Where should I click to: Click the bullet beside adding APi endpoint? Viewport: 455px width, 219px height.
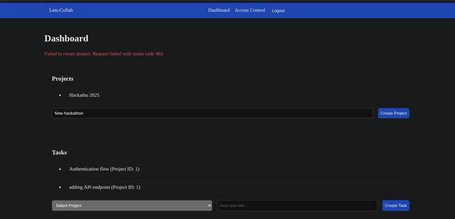[x=60, y=187]
